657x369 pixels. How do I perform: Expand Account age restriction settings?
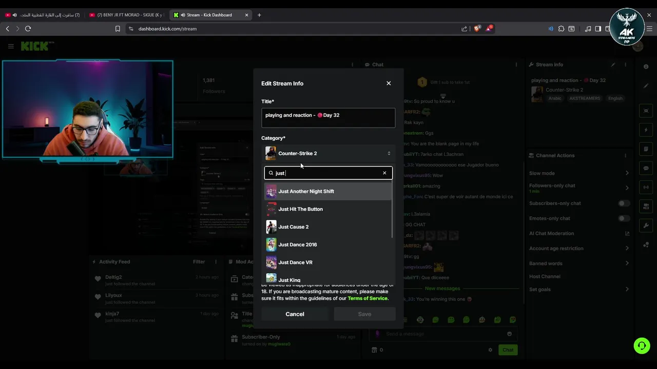pyautogui.click(x=579, y=249)
